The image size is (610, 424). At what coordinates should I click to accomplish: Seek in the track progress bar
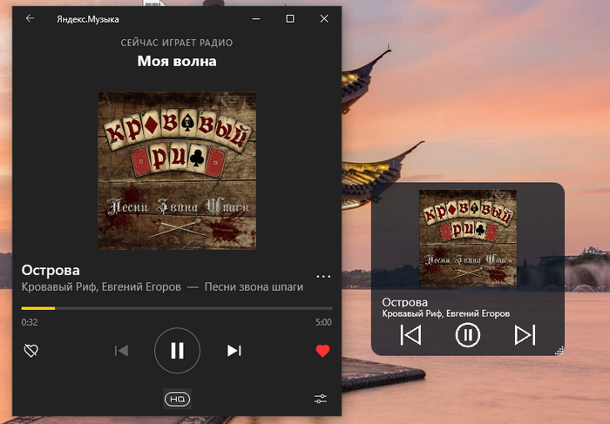point(177,308)
